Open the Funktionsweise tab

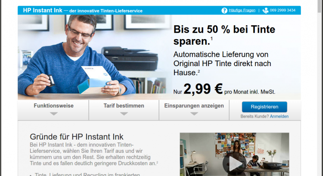(x=53, y=110)
